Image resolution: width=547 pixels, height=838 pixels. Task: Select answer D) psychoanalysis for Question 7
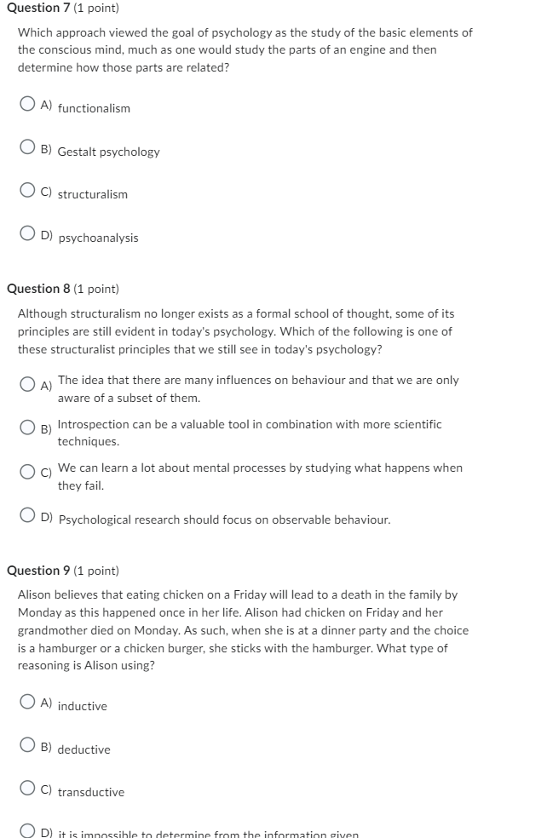tap(26, 232)
